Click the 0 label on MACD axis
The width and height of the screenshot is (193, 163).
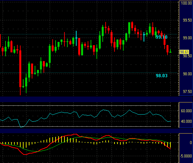(191, 143)
